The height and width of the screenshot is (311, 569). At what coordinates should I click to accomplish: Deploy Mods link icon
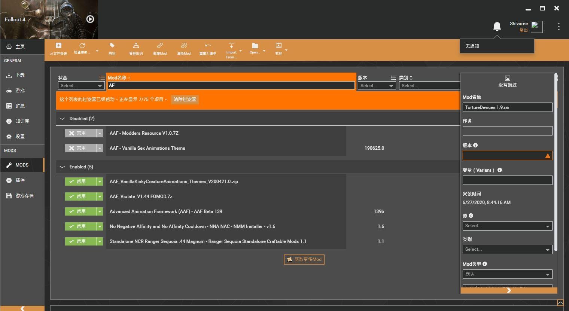160,45
